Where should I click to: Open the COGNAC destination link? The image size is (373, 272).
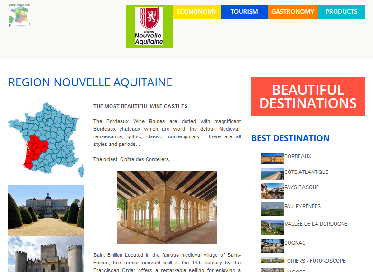pos(295,243)
